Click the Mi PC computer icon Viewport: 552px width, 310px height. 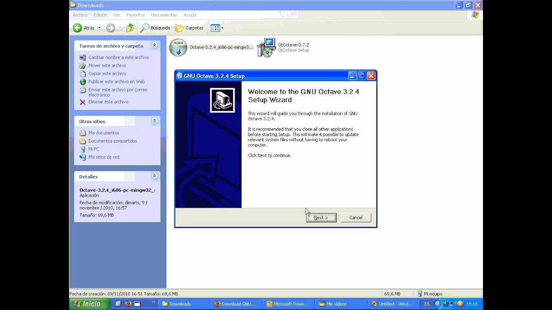[x=83, y=149]
